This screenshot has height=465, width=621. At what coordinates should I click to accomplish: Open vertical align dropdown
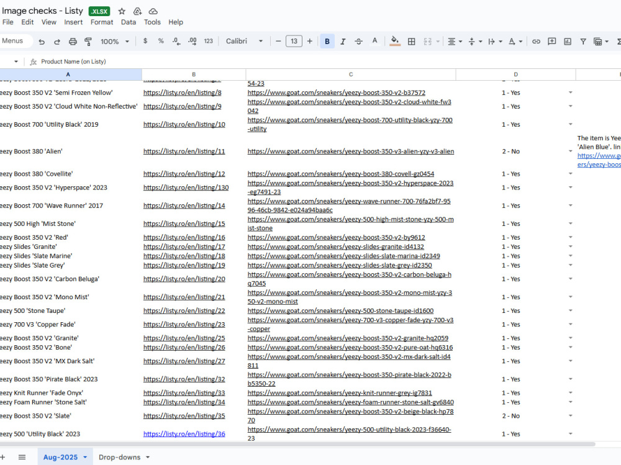475,41
